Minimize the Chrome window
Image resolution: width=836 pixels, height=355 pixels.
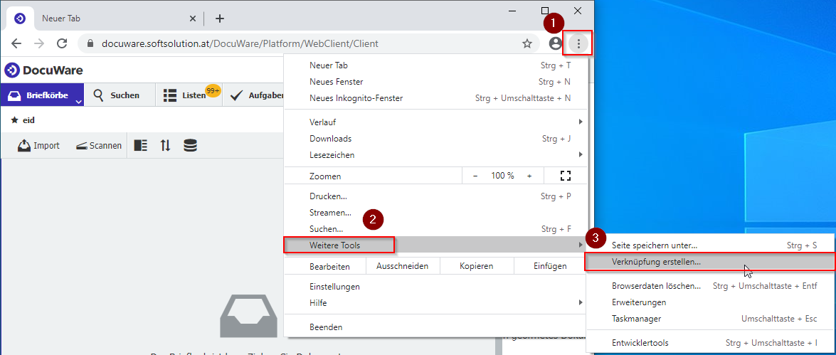point(512,10)
